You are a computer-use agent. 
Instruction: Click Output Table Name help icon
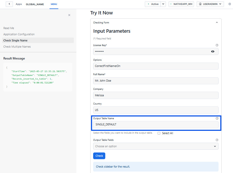tap(217, 118)
